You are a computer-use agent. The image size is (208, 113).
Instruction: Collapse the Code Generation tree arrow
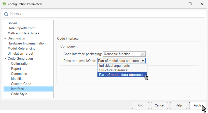[x=5, y=58]
